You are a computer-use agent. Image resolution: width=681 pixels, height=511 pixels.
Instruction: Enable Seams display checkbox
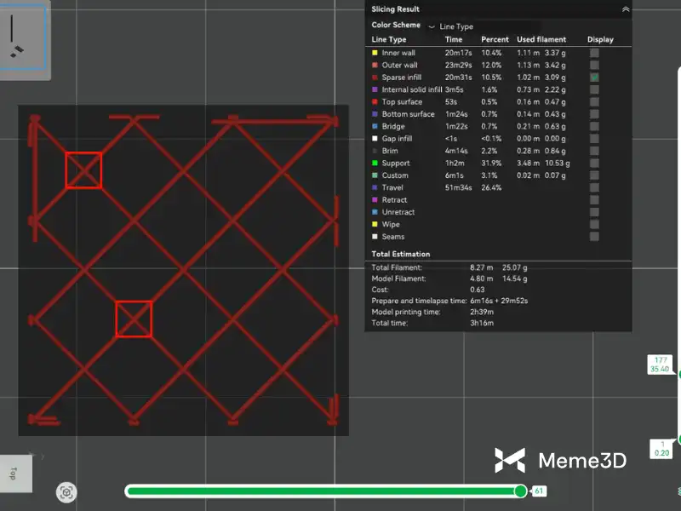coord(594,237)
